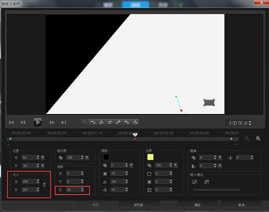Viewport: 269px width, 212px height.
Task: Click the Reset (重置) button
Action: tap(95, 205)
